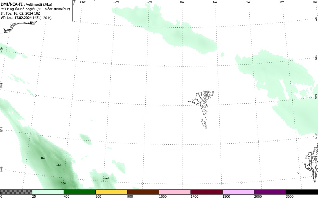Click the legend scale value 1500
This screenshot has height=199, width=318.
point(226,196)
